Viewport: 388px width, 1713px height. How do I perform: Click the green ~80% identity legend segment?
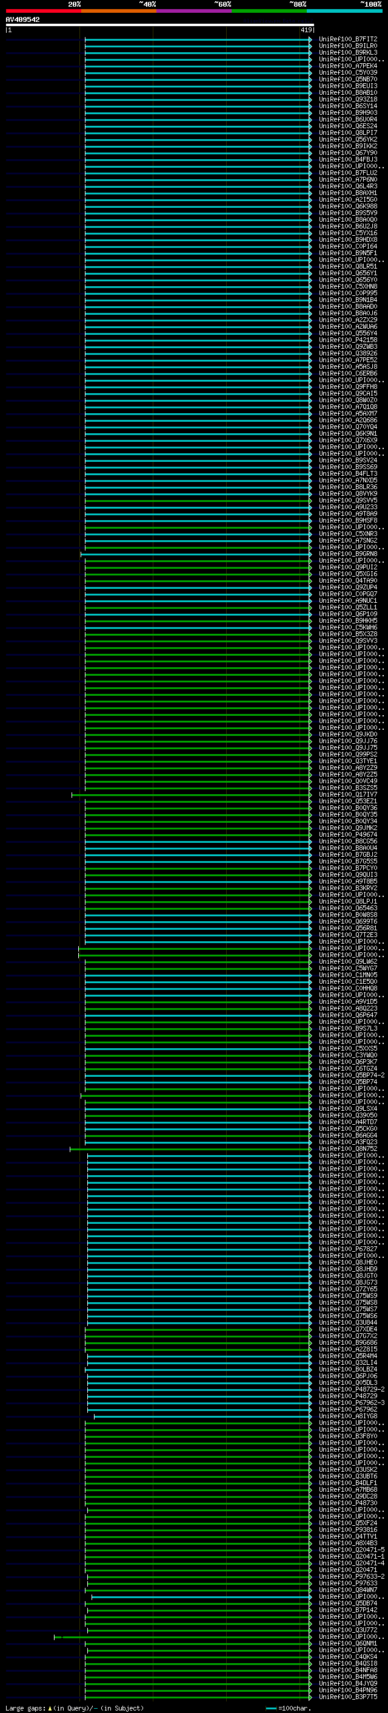click(269, 11)
